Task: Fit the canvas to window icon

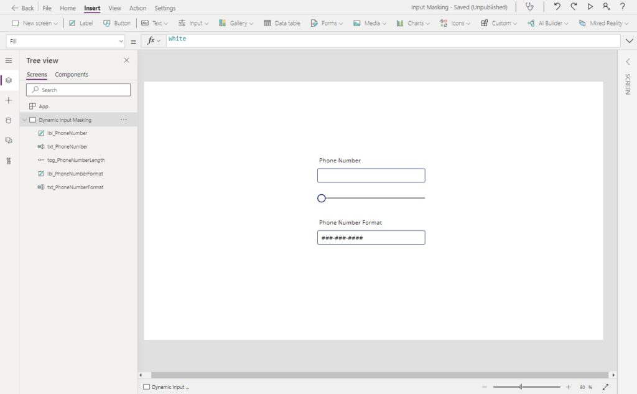Action: (605, 387)
